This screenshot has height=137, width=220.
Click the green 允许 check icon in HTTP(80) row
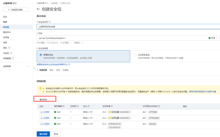click(x=55, y=112)
